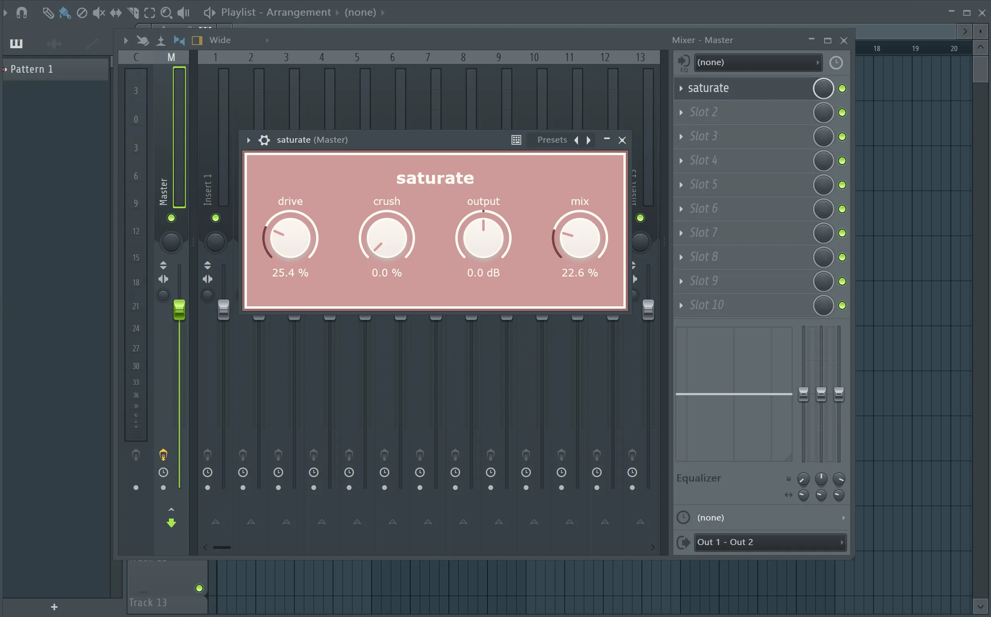Select the Slip tool
Image resolution: width=991 pixels, height=617 pixels.
tap(116, 12)
